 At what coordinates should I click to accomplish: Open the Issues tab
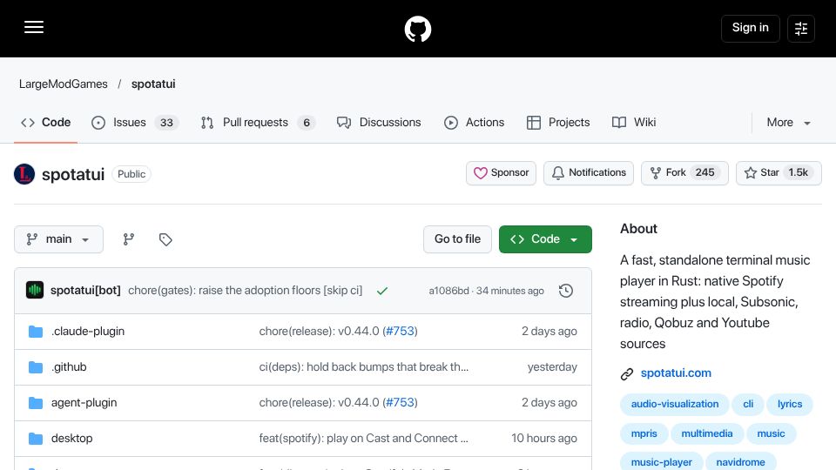point(135,123)
